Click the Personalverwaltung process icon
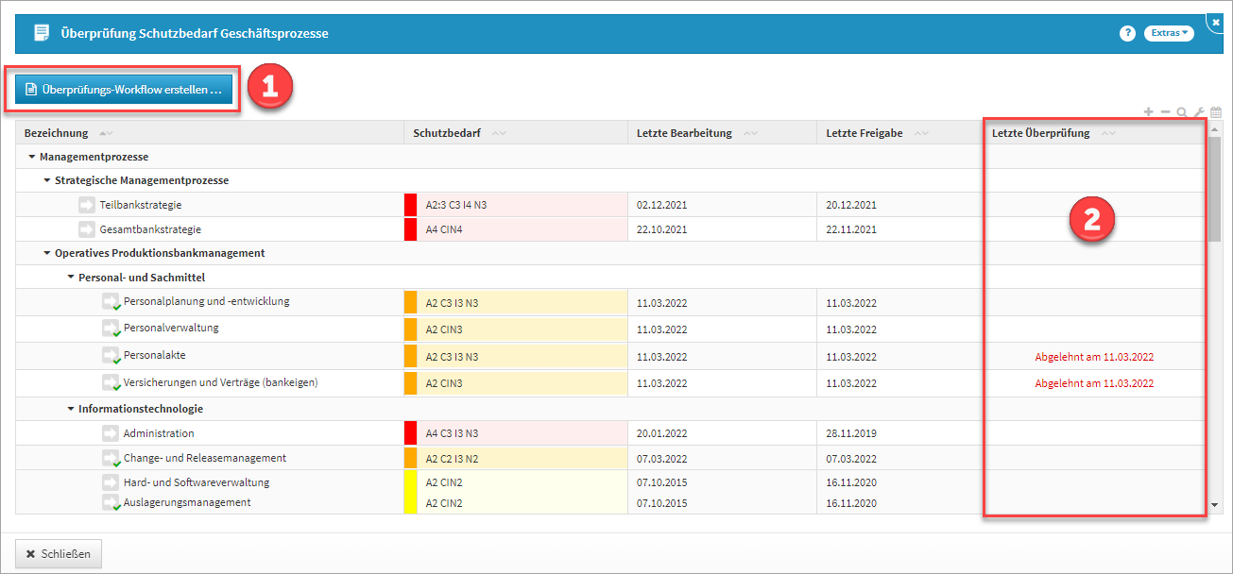This screenshot has height=574, width=1233. 111,329
